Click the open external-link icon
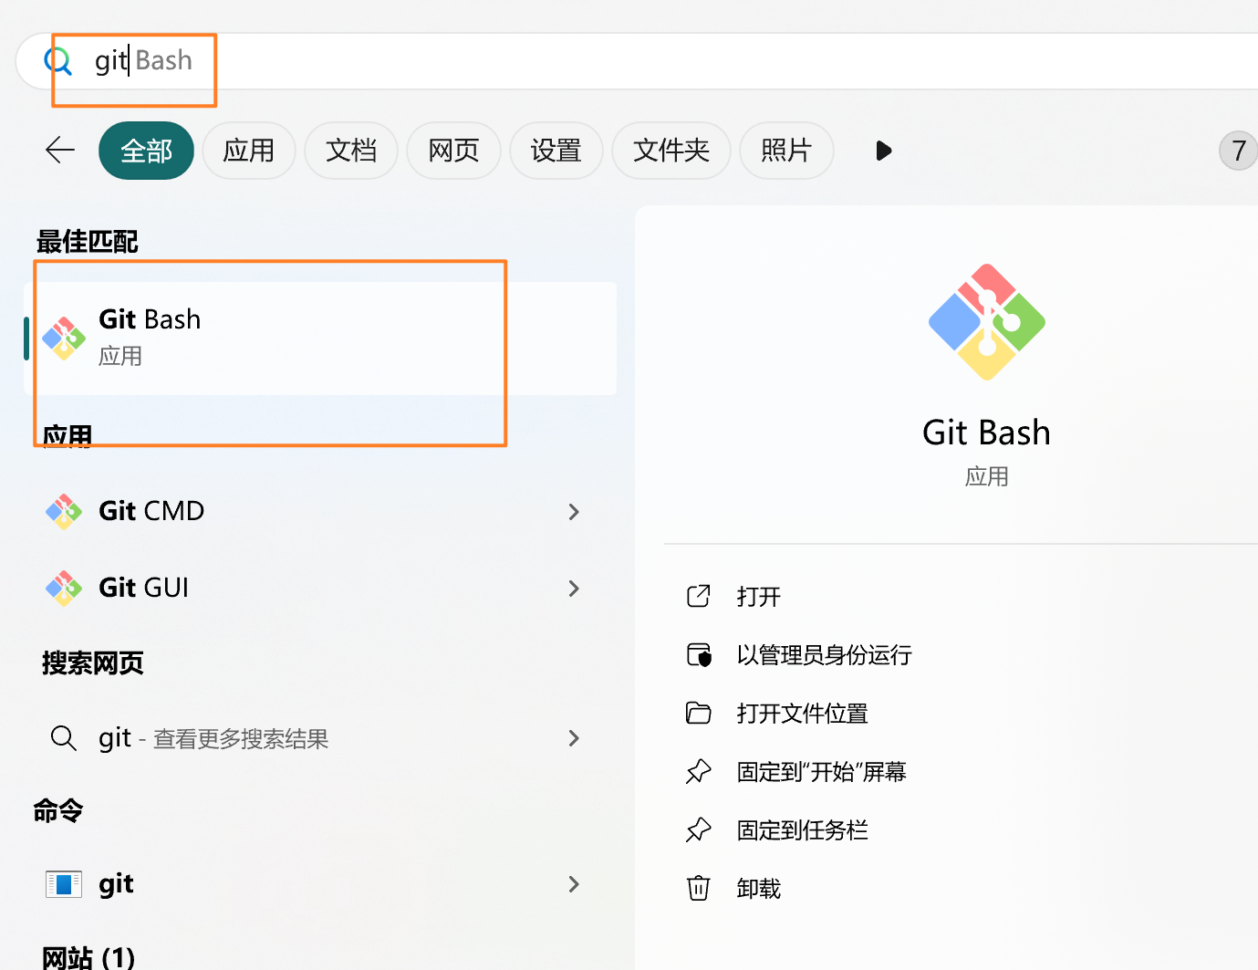1258x970 pixels. coord(698,596)
